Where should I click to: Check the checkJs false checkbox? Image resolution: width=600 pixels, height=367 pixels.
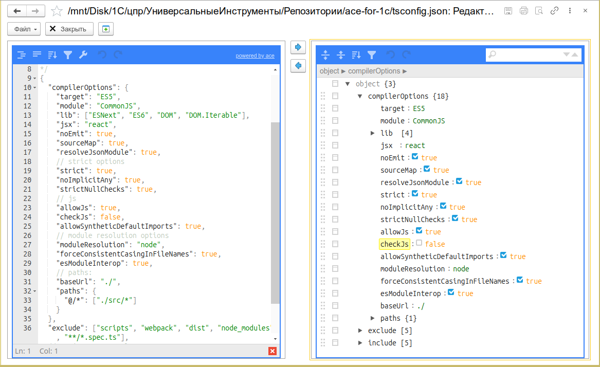pos(419,243)
